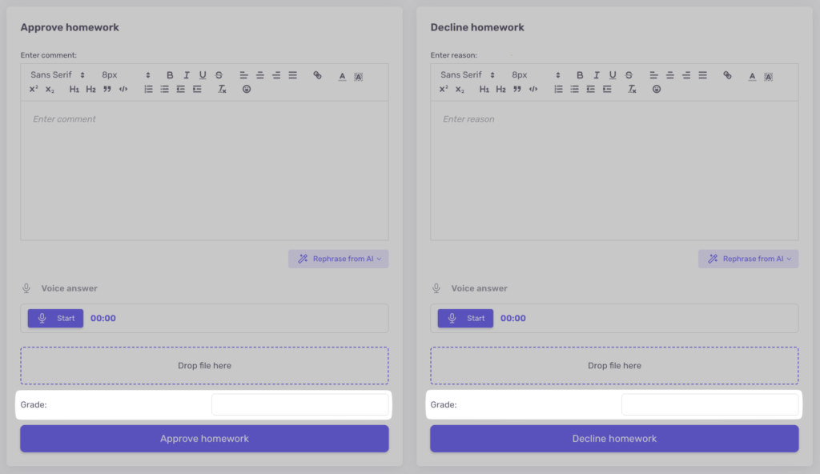Apply superscript in the Approve comment toolbar
This screenshot has height=474, width=820.
pyautogui.click(x=34, y=89)
